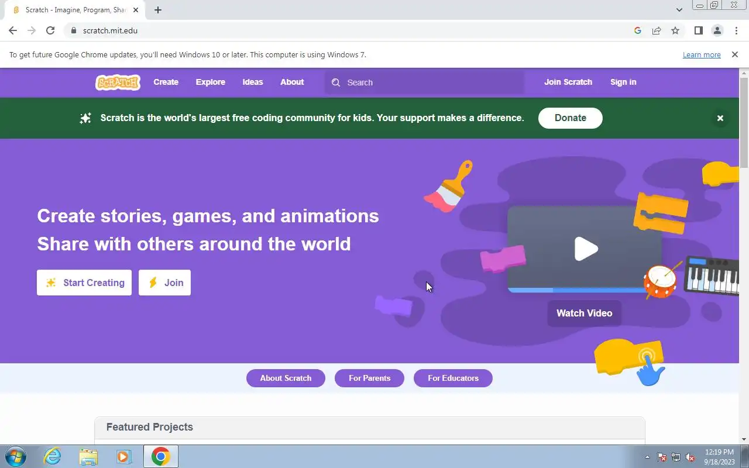This screenshot has width=749, height=468.
Task: Click the network tray icon
Action: [676, 457]
